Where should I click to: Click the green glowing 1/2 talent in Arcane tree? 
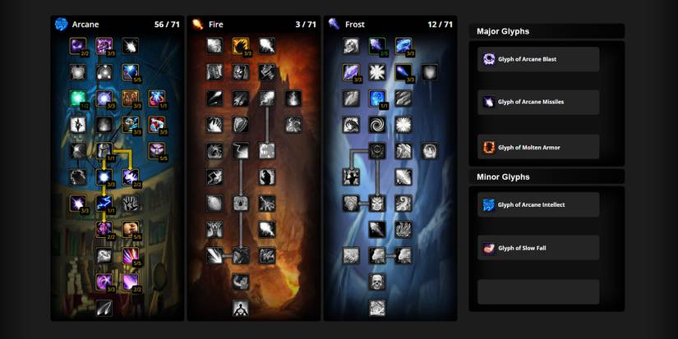tap(78, 98)
